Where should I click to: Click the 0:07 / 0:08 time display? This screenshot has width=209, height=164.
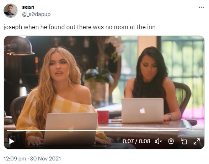point(136,141)
